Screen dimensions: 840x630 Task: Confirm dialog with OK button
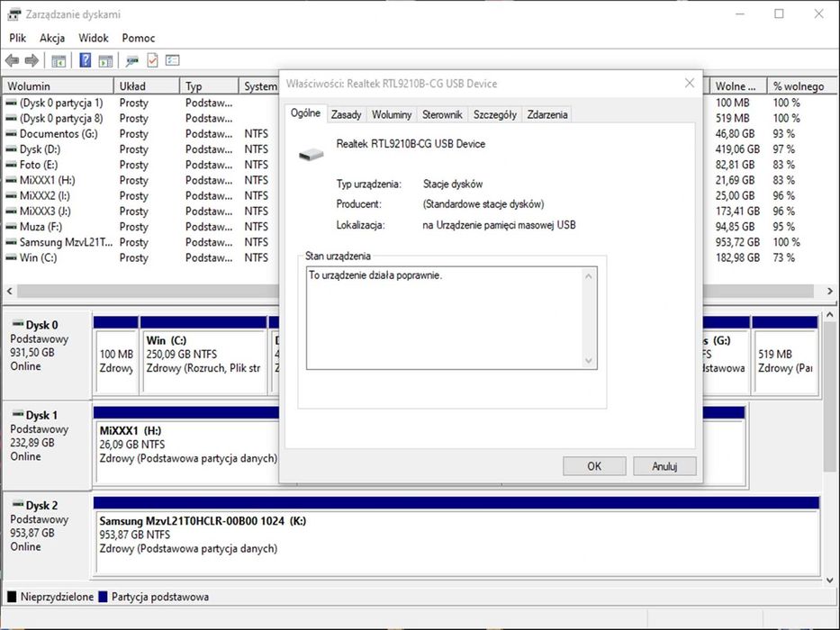(594, 466)
